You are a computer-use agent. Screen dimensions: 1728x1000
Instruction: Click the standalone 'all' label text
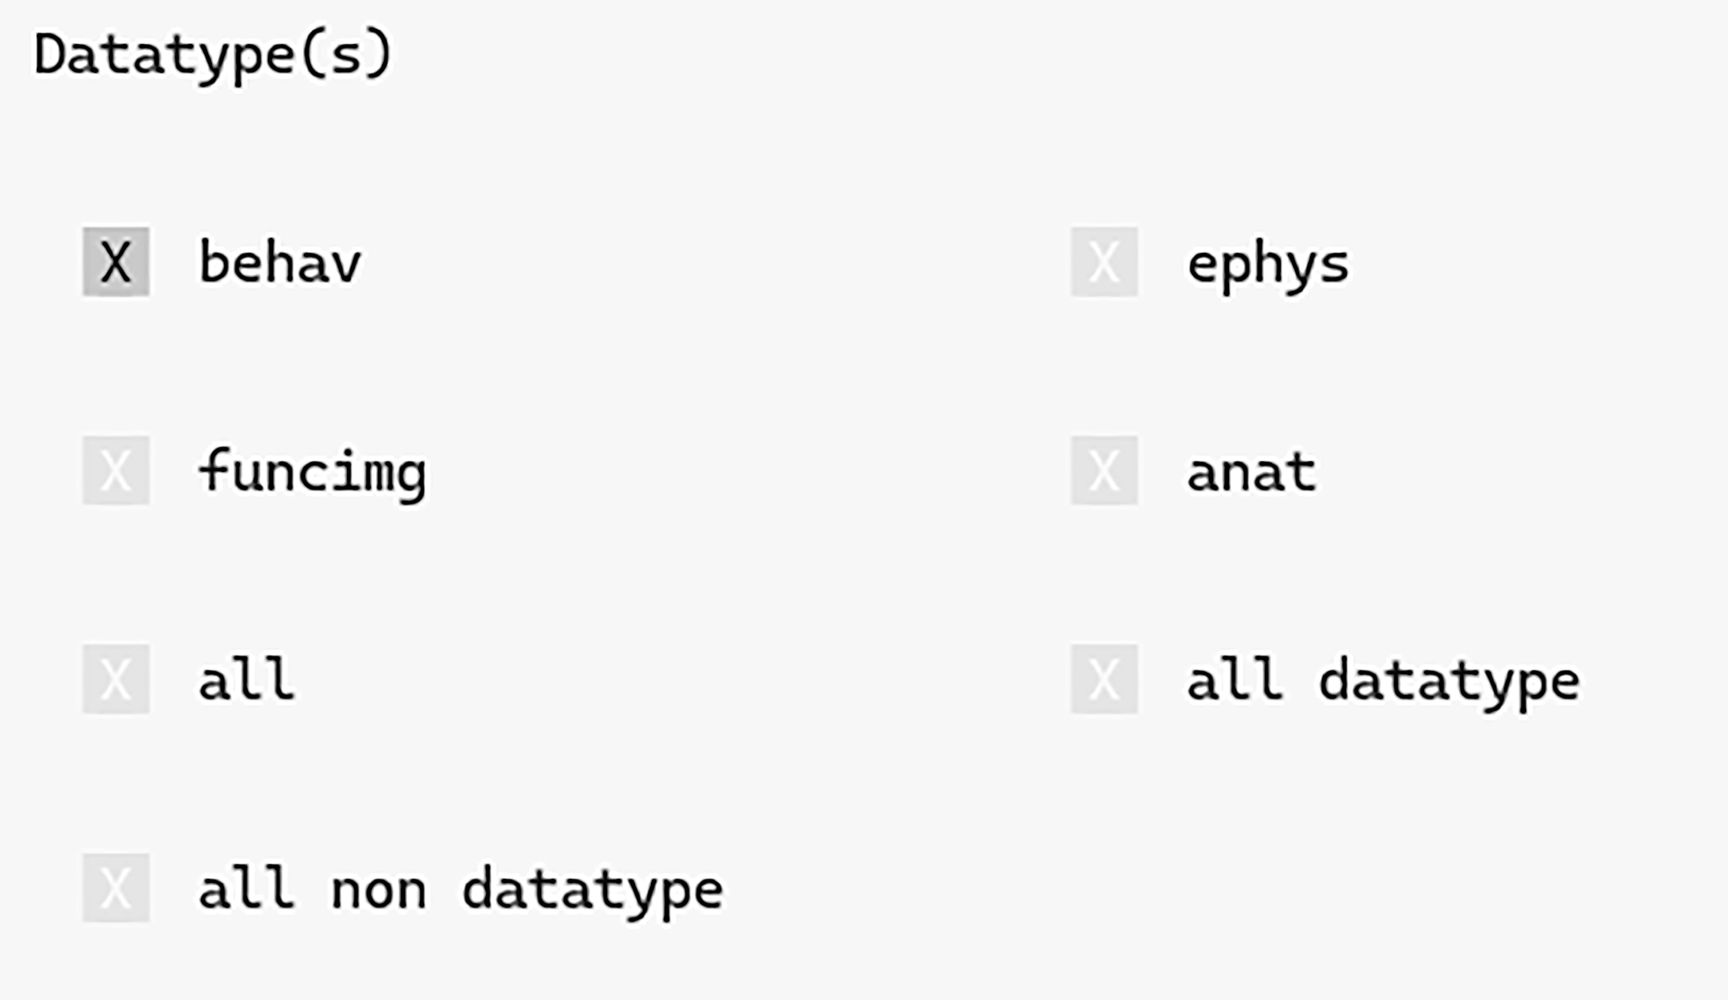point(246,679)
